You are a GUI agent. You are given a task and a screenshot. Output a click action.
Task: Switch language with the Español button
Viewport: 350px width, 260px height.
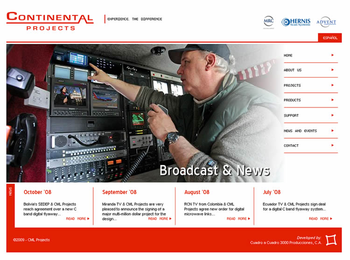coord(330,38)
